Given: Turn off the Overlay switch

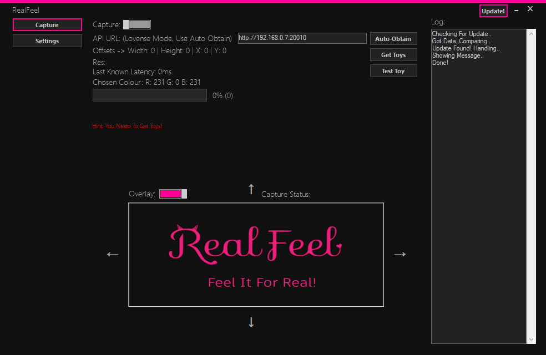Looking at the screenshot, I should [x=173, y=194].
